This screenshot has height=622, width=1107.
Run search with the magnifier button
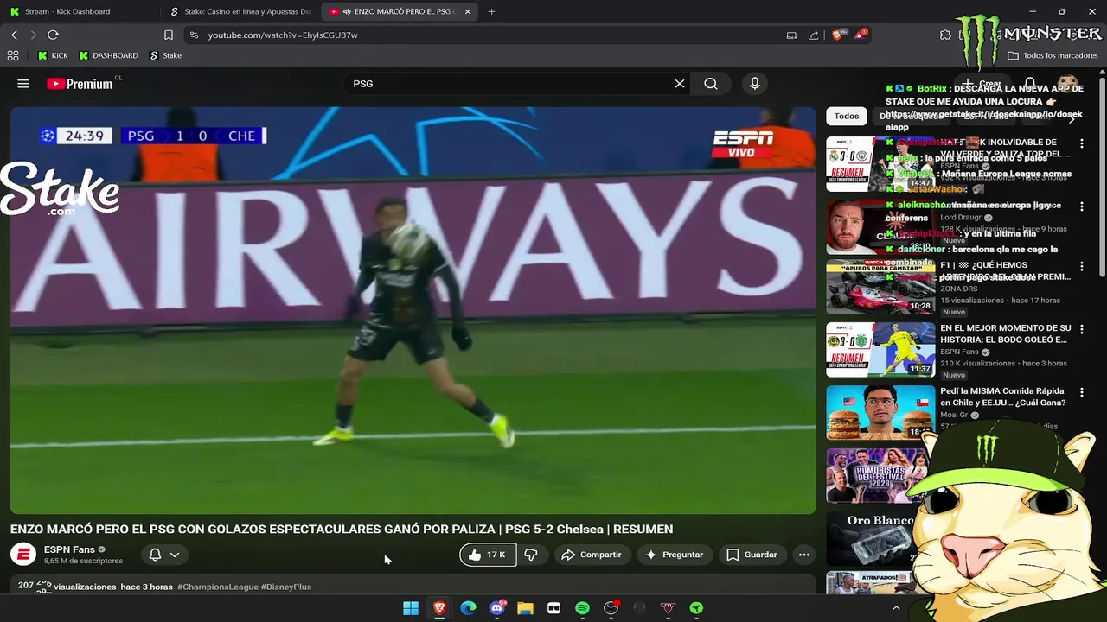pos(711,84)
